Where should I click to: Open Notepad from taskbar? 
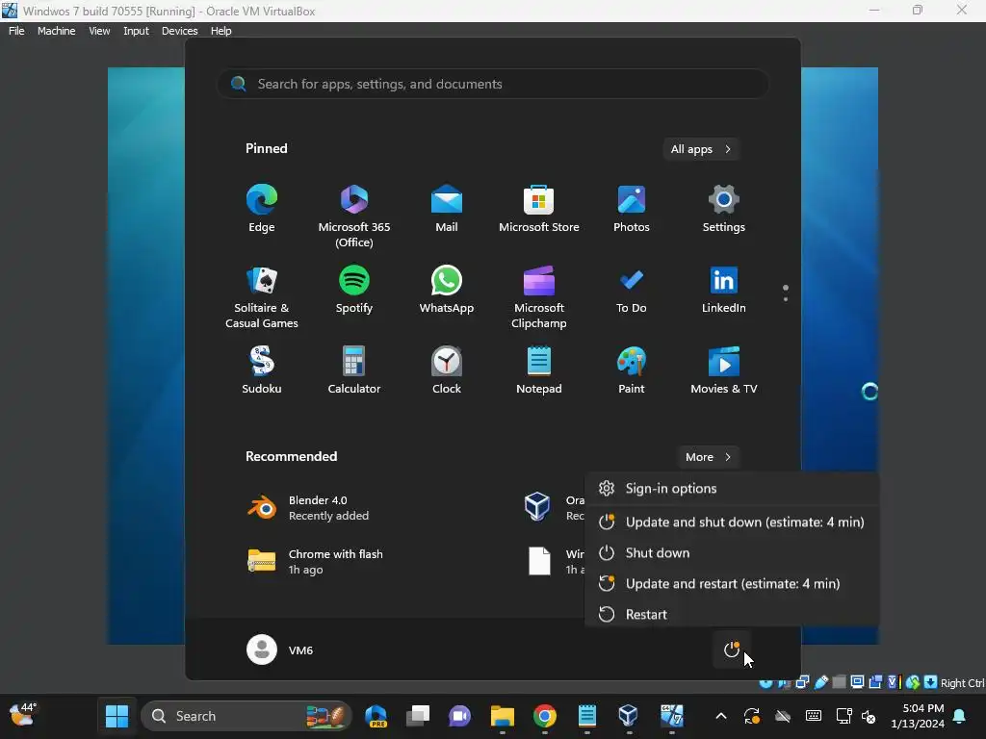click(586, 716)
